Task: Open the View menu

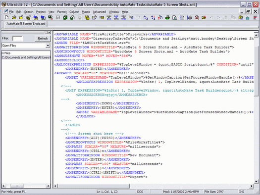Action: pos(52,12)
